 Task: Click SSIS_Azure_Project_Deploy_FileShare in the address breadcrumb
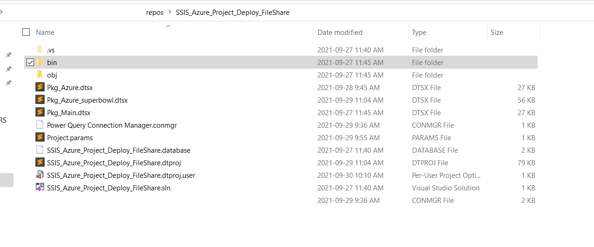pyautogui.click(x=233, y=13)
